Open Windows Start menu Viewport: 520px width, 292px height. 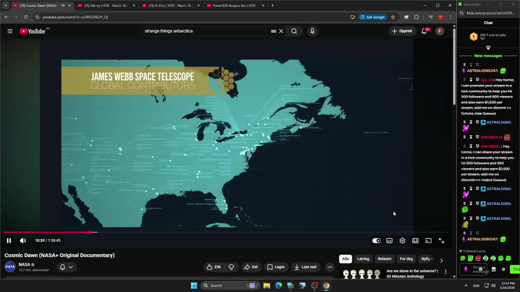[x=194, y=286]
